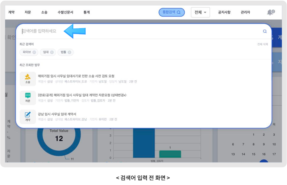
Task: Open the 관리자 menu
Action: [x=245, y=12]
